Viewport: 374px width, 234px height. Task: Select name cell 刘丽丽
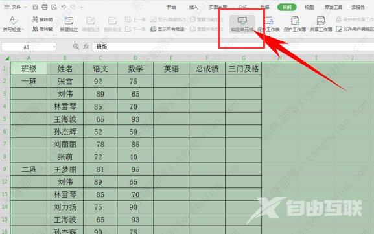point(65,144)
